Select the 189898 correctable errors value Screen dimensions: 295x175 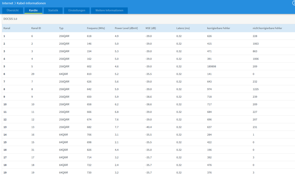[212, 66]
